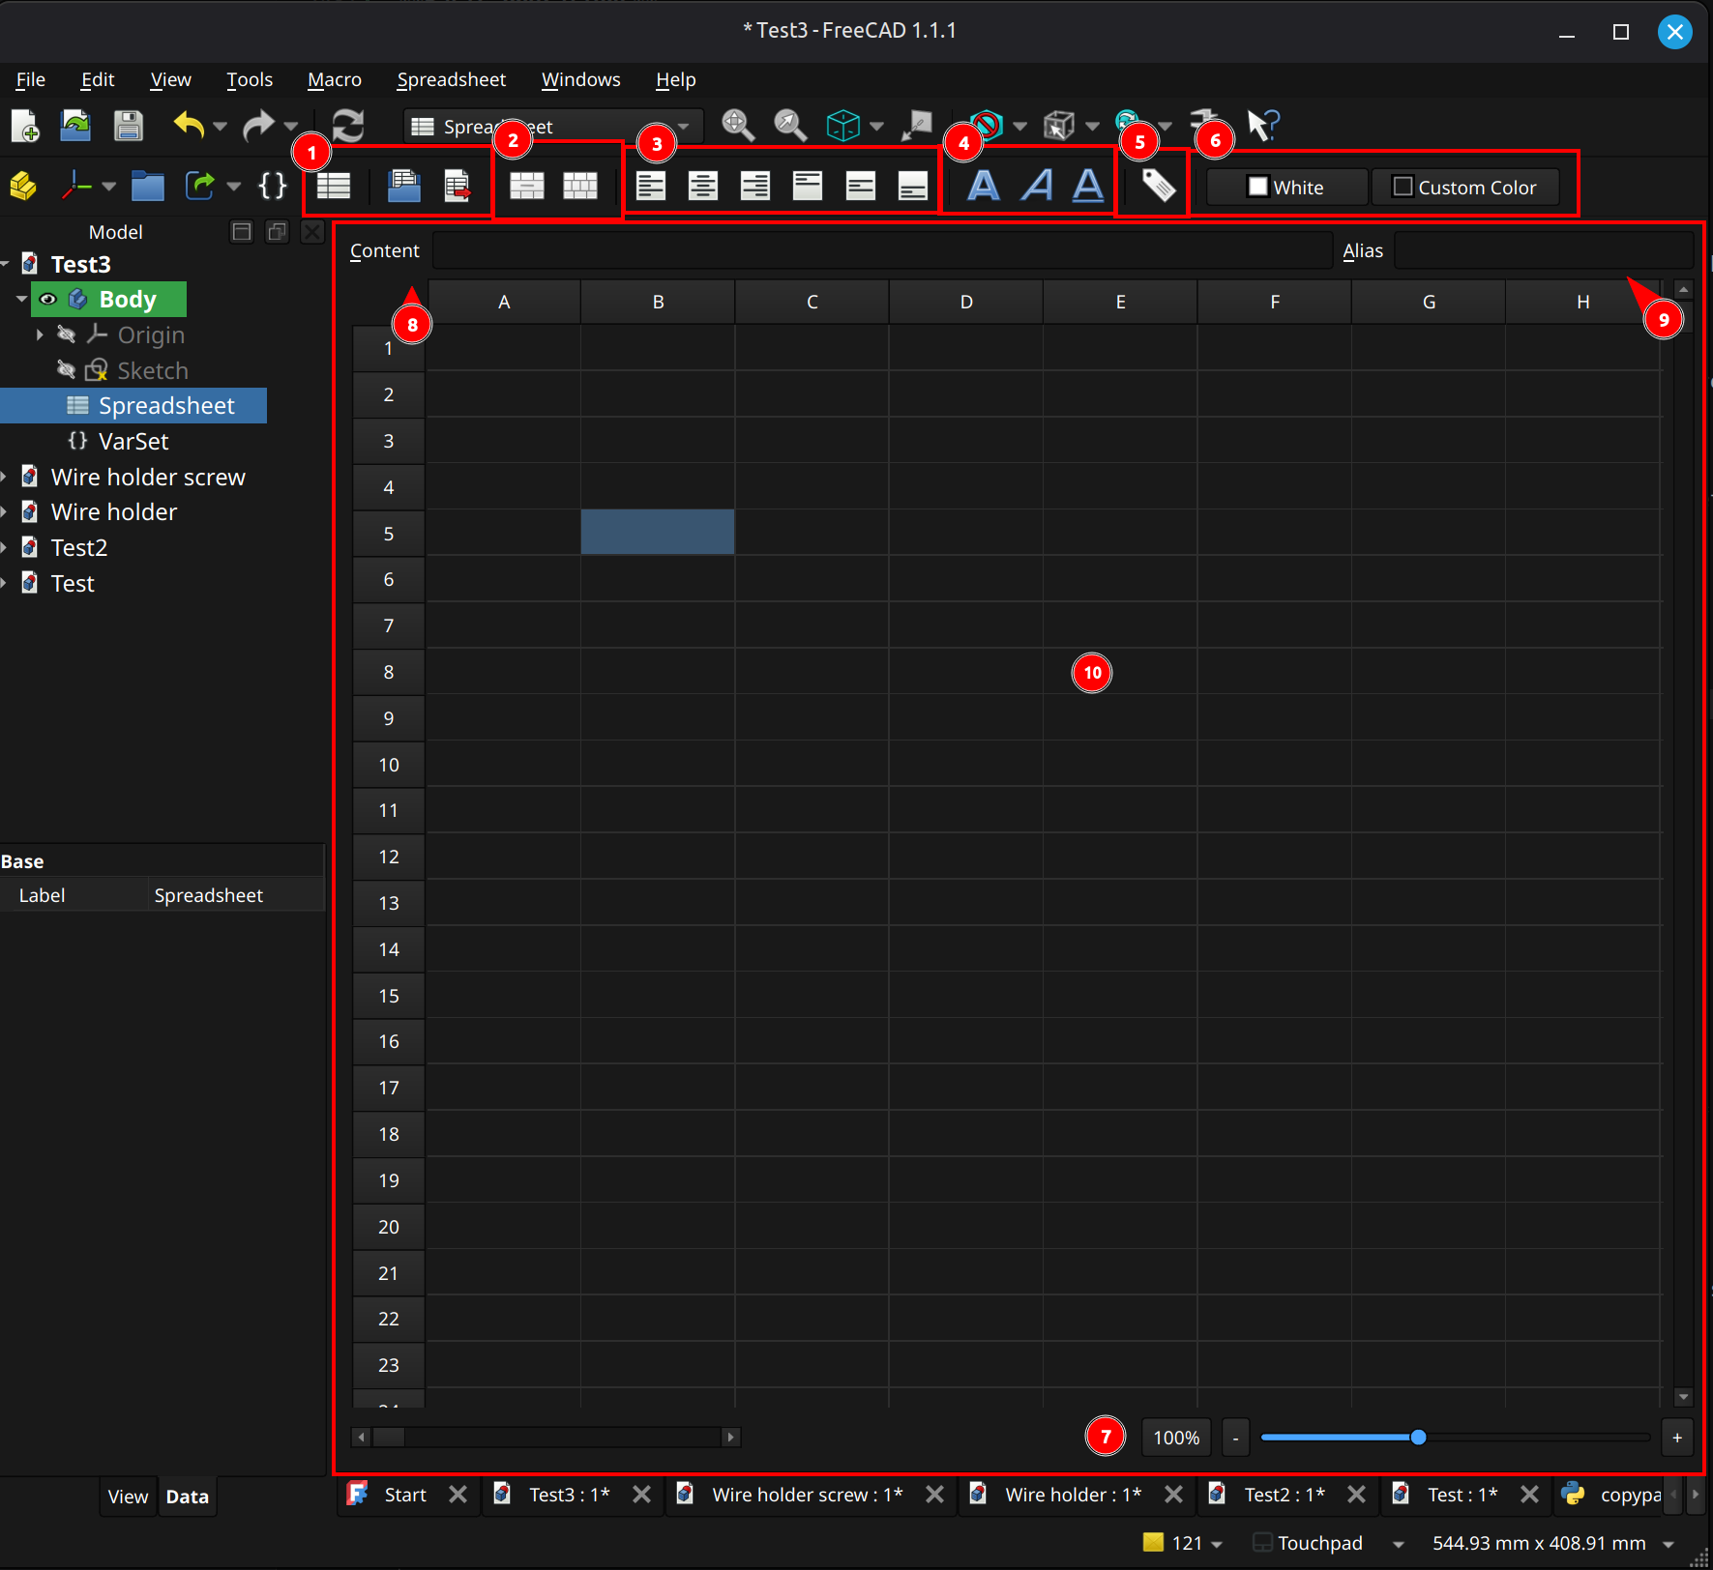Create a new document
The height and width of the screenshot is (1570, 1713).
(24, 126)
